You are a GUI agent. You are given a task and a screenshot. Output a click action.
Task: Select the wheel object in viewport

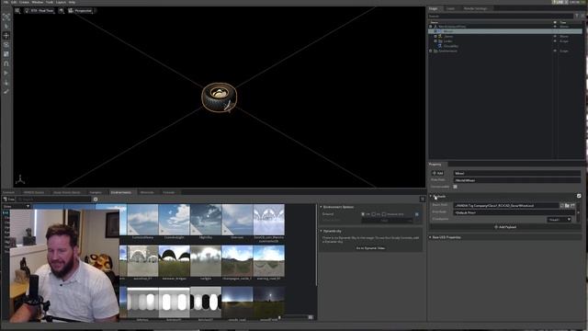pyautogui.click(x=220, y=97)
